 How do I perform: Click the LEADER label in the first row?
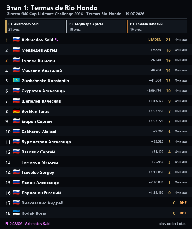(154, 40)
